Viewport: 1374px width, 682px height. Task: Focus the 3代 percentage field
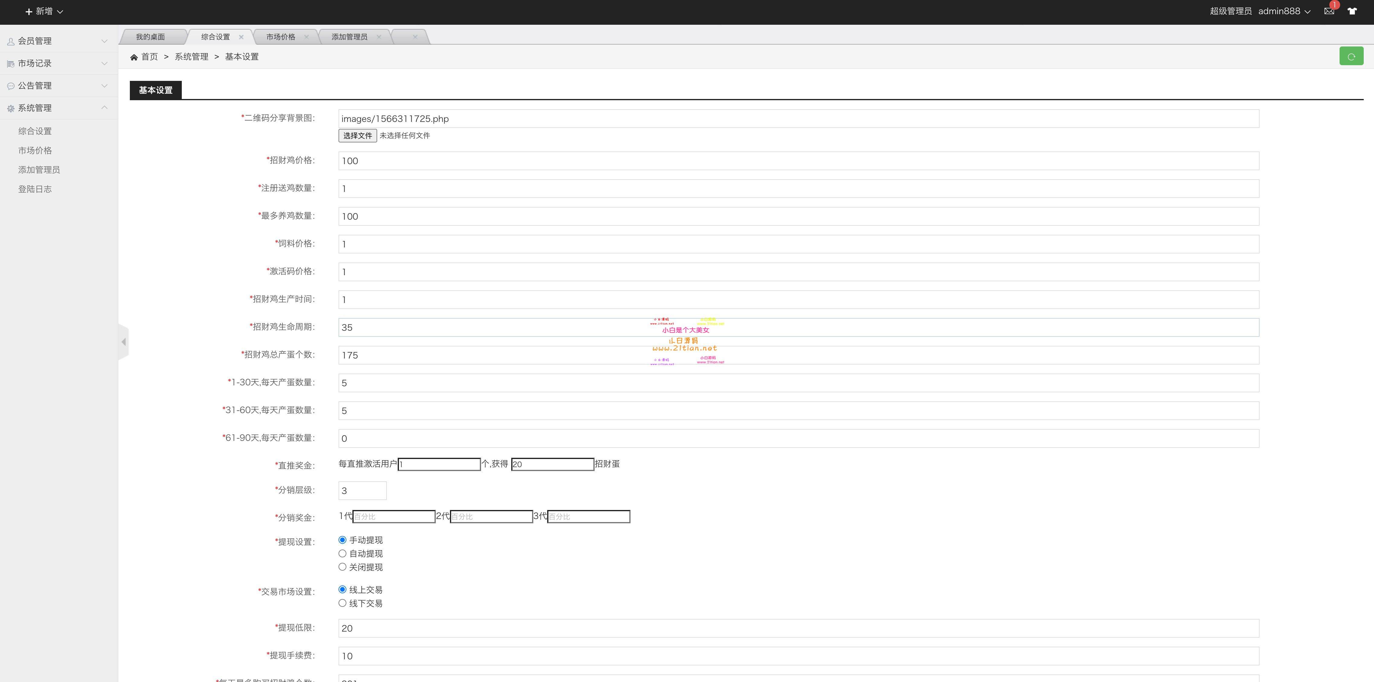pos(589,516)
